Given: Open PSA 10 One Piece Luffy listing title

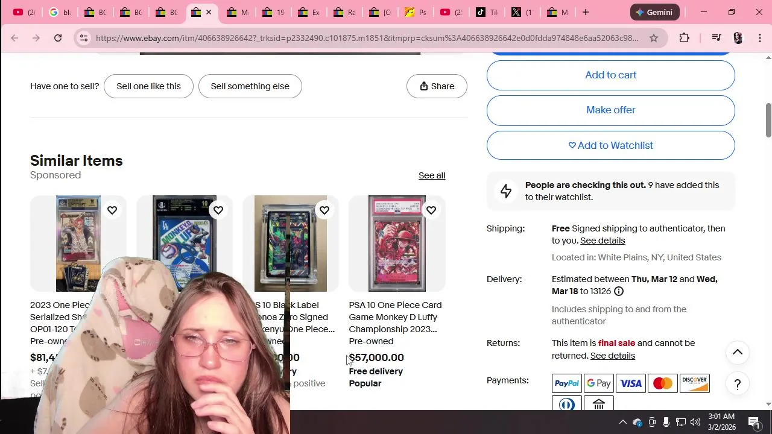Looking at the screenshot, I should click(395, 317).
